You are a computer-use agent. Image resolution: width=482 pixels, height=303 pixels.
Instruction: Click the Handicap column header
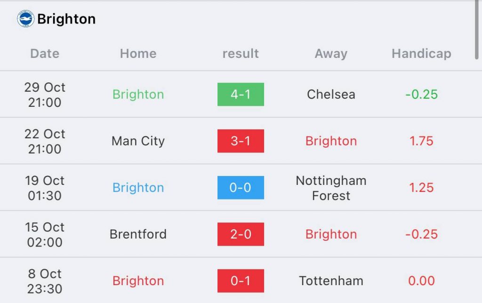[x=421, y=54]
